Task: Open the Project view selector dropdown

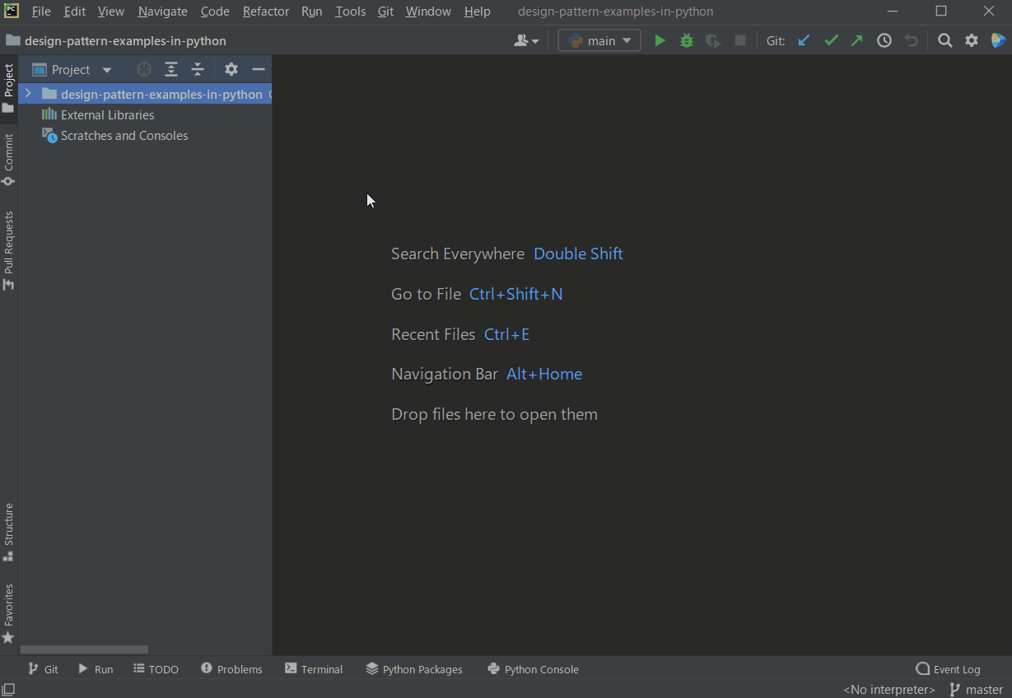Action: pyautogui.click(x=72, y=70)
